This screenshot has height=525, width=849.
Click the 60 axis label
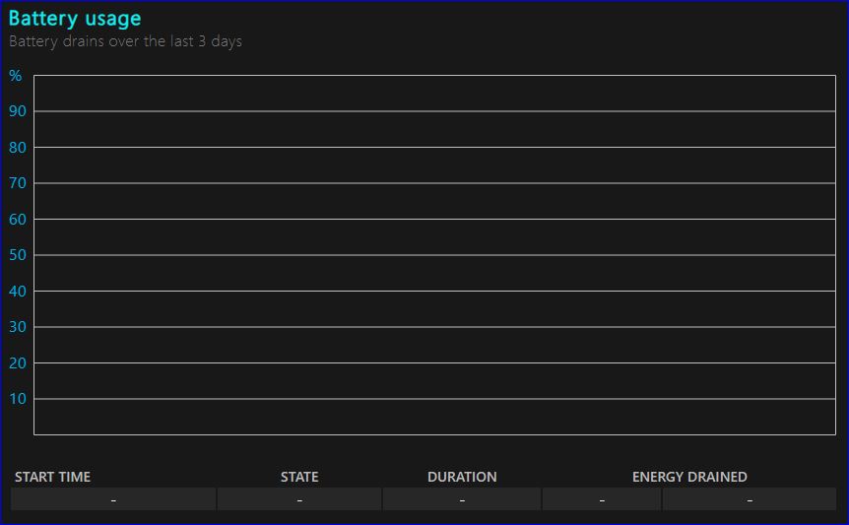(x=18, y=220)
